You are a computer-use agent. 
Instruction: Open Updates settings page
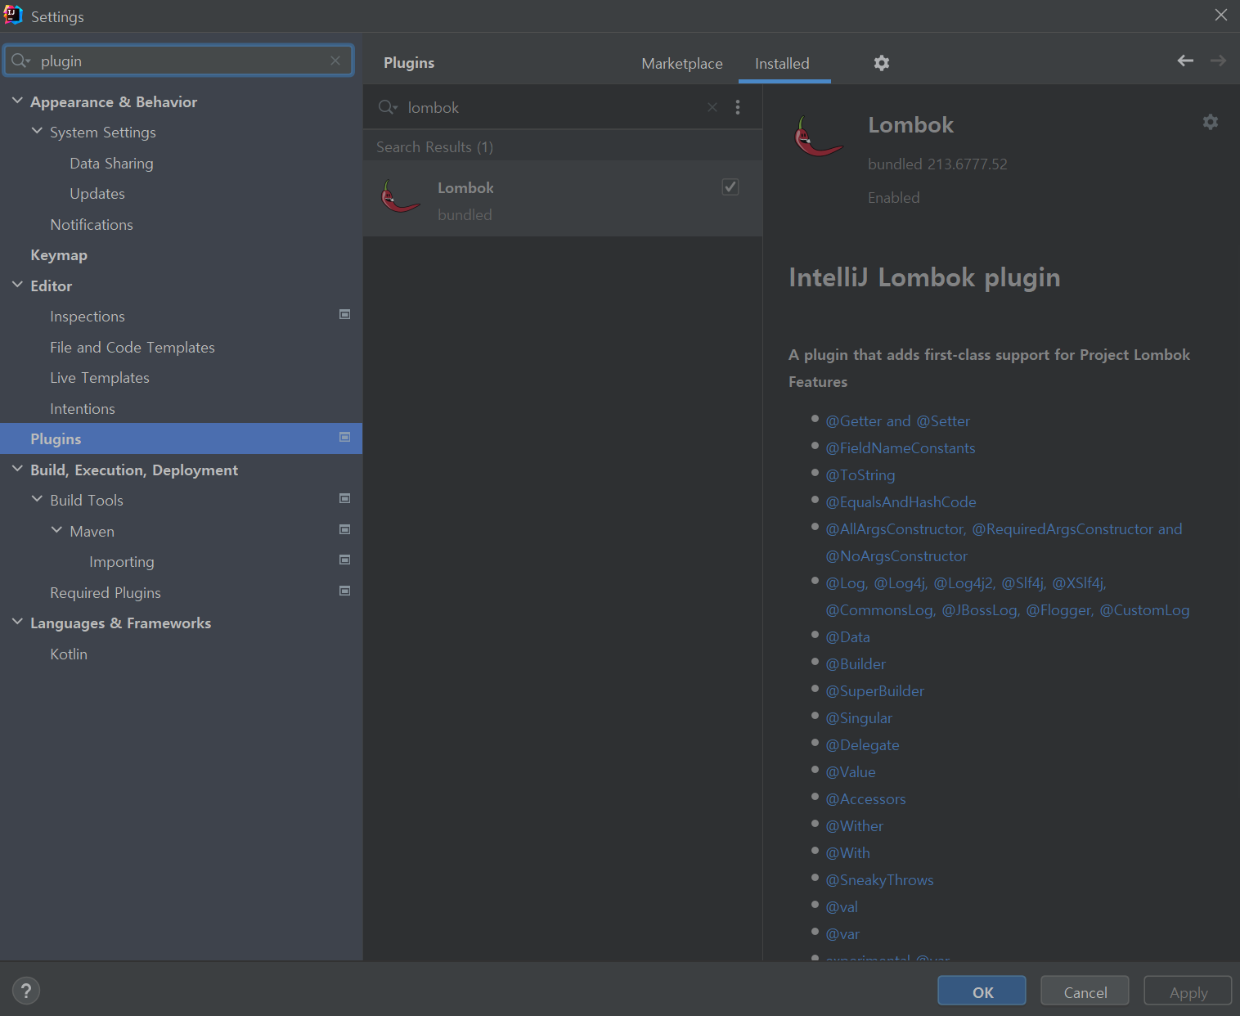pos(97,194)
